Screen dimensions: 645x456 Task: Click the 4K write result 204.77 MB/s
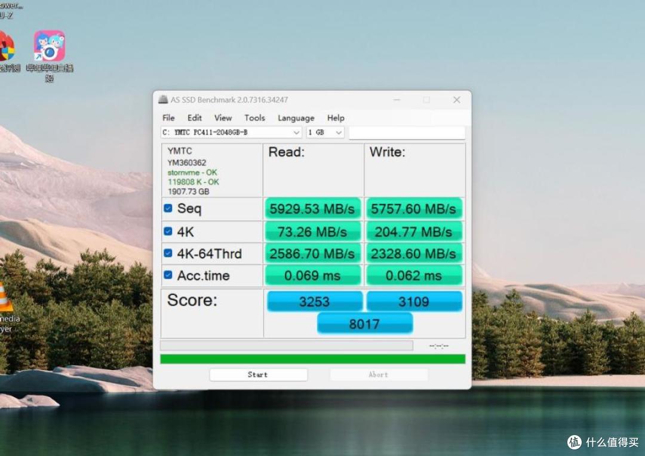point(414,232)
